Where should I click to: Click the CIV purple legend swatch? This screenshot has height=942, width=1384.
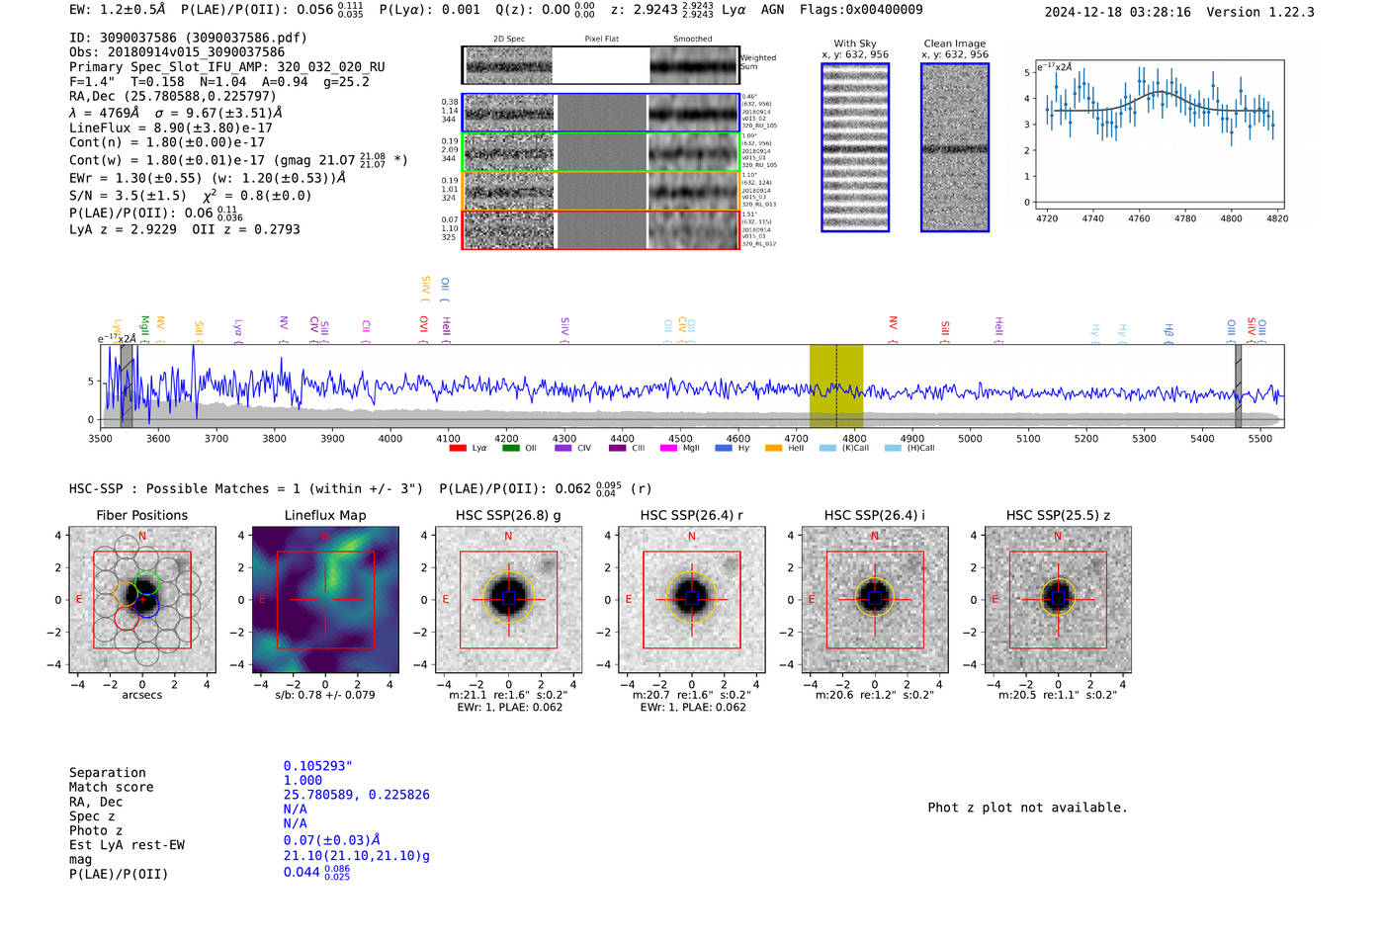563,448
